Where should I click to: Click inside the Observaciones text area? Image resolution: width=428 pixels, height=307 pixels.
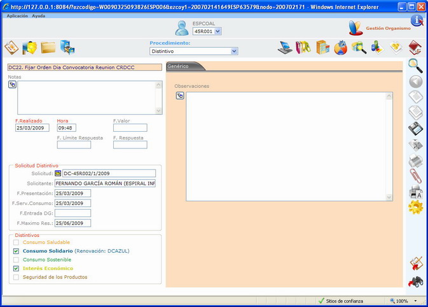pyautogui.click(x=286, y=146)
